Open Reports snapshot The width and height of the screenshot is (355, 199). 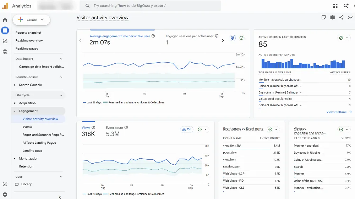(28, 33)
